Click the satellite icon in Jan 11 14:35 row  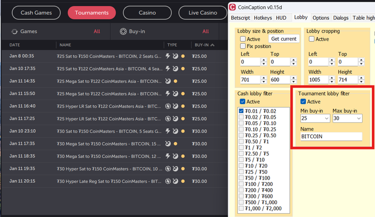click(x=168, y=81)
